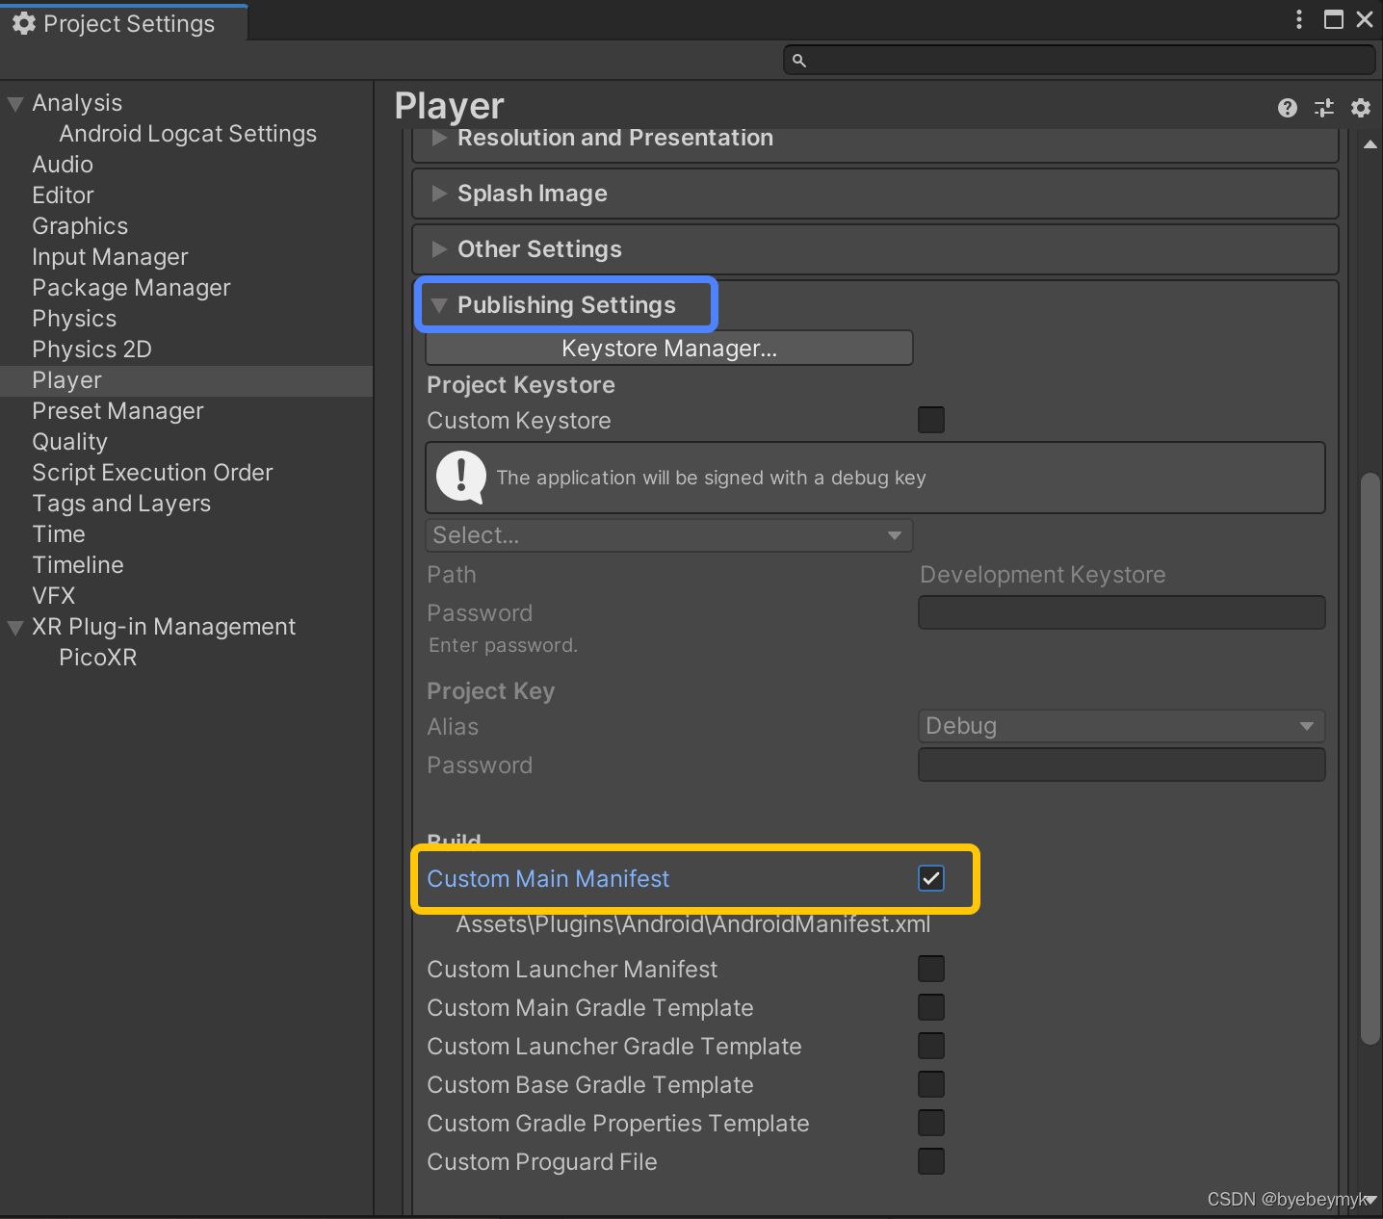Image resolution: width=1383 pixels, height=1219 pixels.
Task: Open the Editor settings category
Action: click(63, 195)
